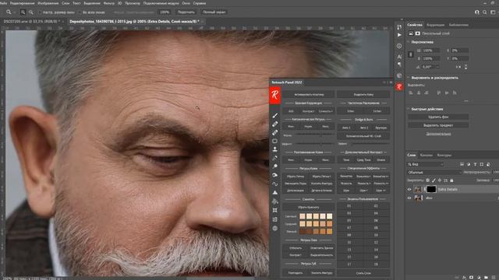Lock transparent pixels in Layers panel
499x280 pixels.
[x=428, y=180]
